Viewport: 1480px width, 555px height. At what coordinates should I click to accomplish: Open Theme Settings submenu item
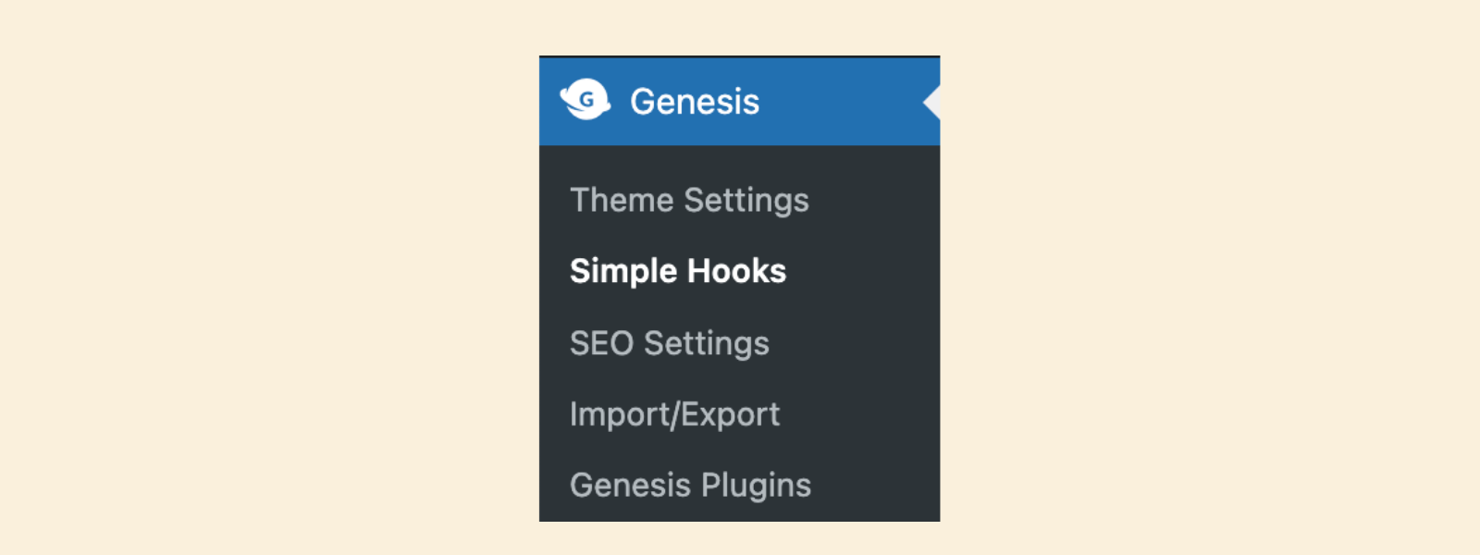(689, 200)
